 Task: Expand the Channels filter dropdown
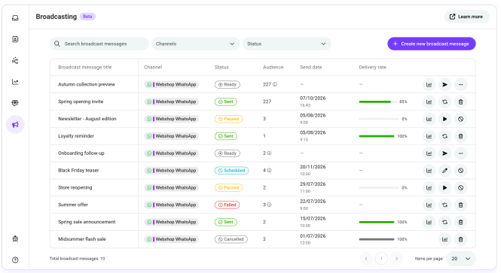195,44
